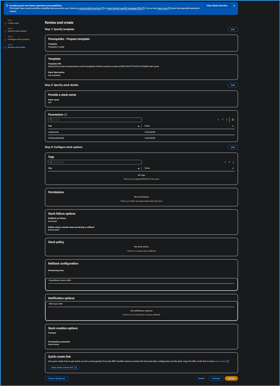
Task: Click inside the Parameters search field
Action: coord(95,120)
